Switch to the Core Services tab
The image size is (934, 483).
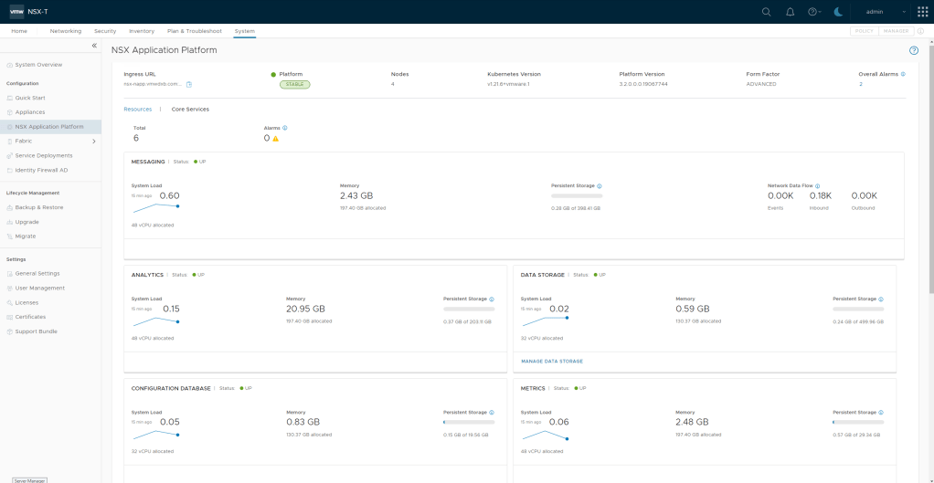[x=190, y=109]
